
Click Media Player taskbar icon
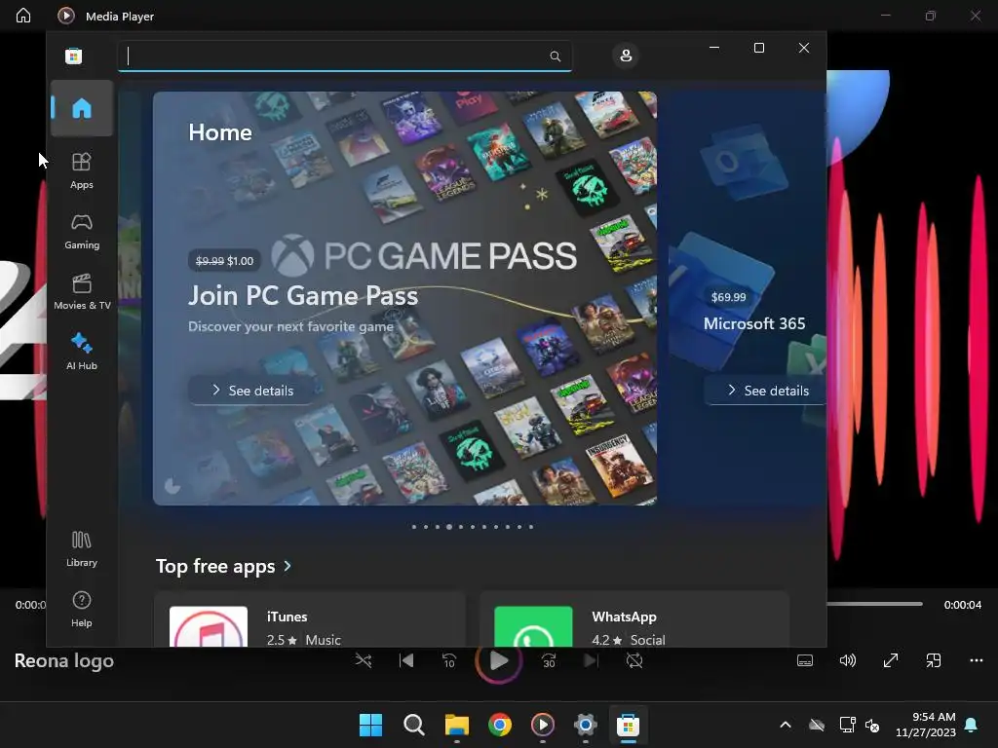[542, 725]
